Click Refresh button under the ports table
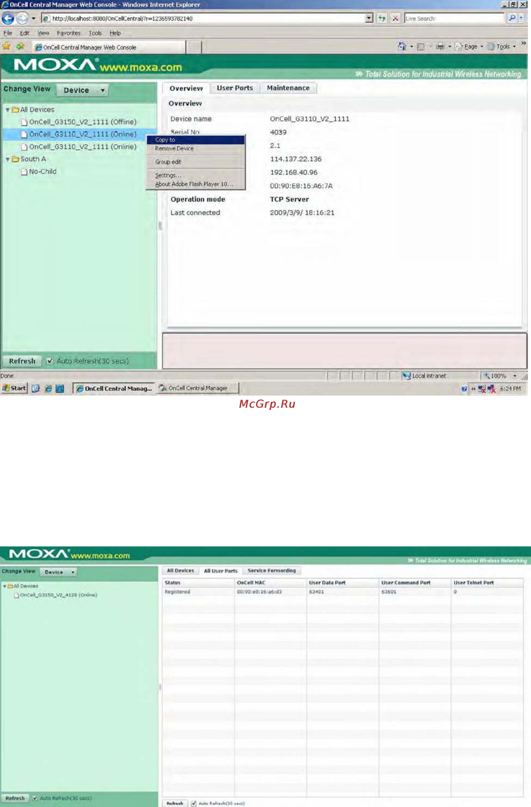 tap(175, 803)
